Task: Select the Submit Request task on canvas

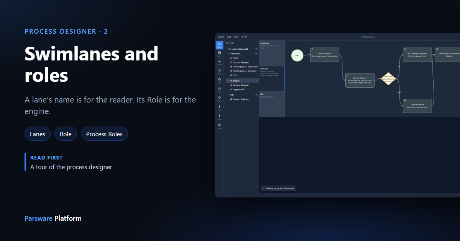Action: (325, 55)
